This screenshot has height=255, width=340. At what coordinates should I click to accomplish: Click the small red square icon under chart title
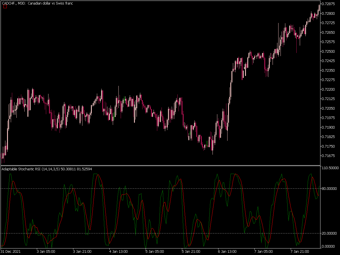[x=5, y=7]
